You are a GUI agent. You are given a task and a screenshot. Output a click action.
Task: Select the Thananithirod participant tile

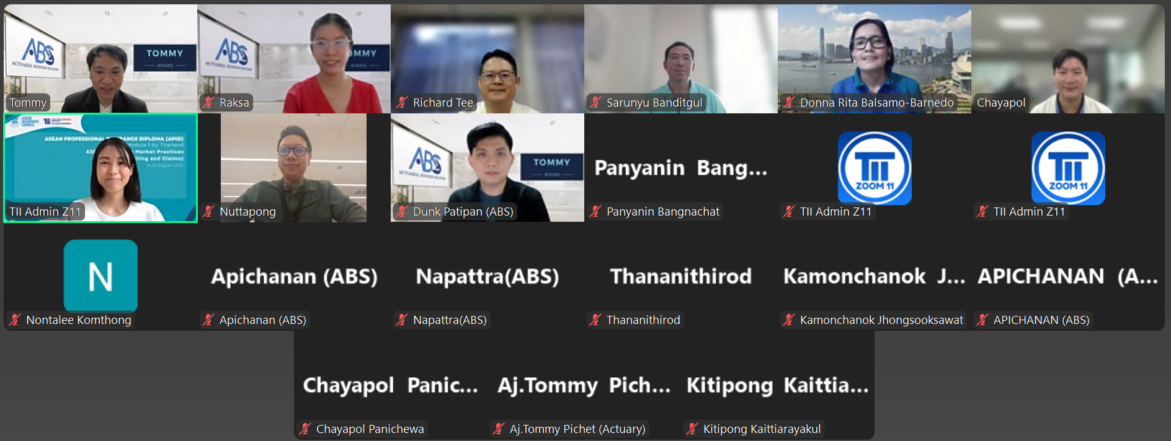click(x=681, y=276)
